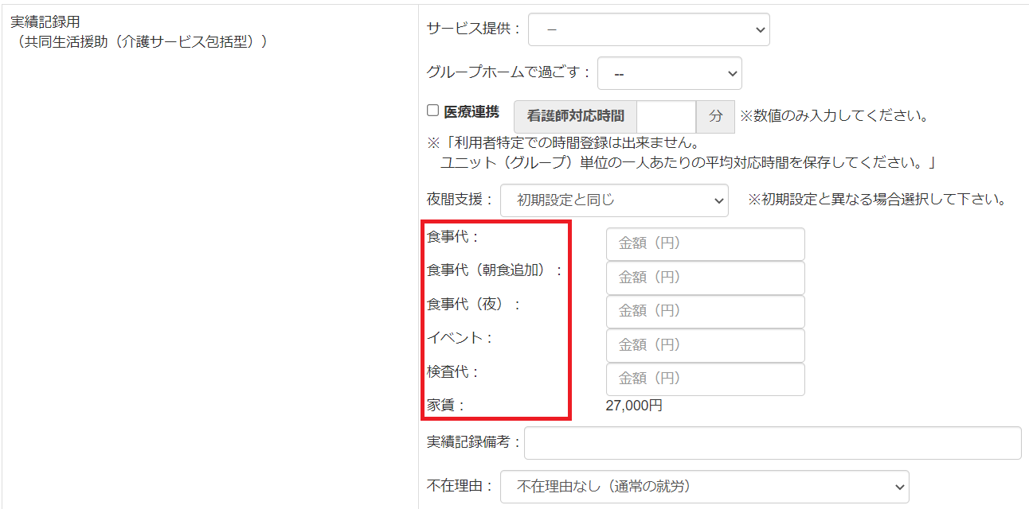Expand the グループホームで過ごす dropdown

[x=669, y=73]
